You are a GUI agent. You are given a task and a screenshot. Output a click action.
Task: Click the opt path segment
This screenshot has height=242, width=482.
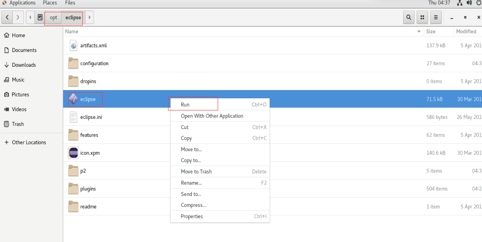53,17
